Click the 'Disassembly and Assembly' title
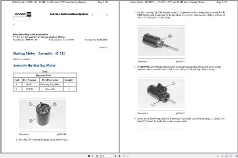The image size is (238, 158). [x=31, y=34]
